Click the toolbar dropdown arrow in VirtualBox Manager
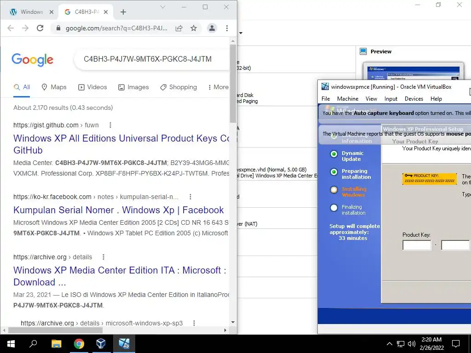The image size is (471, 353). coord(241,33)
